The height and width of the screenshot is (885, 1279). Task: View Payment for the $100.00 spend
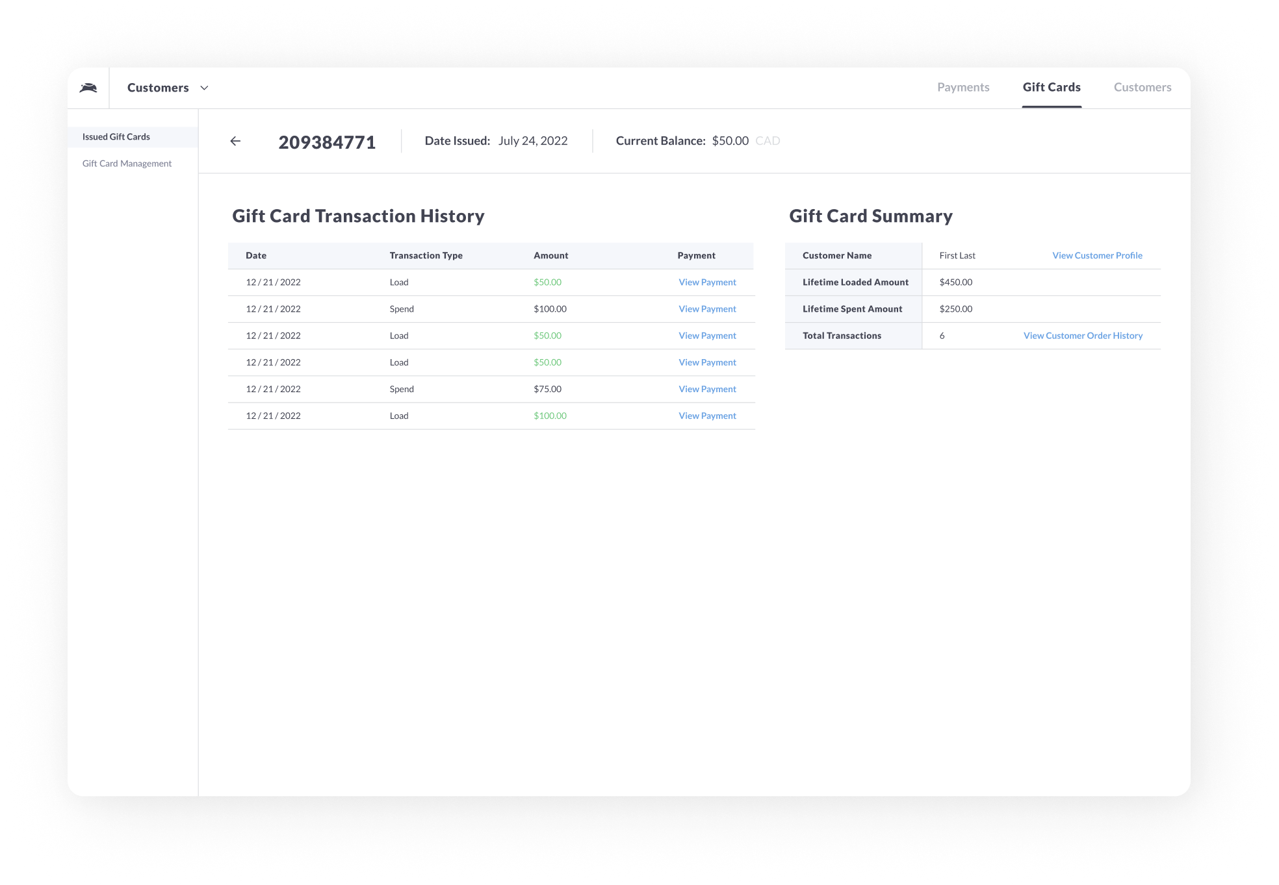(707, 309)
